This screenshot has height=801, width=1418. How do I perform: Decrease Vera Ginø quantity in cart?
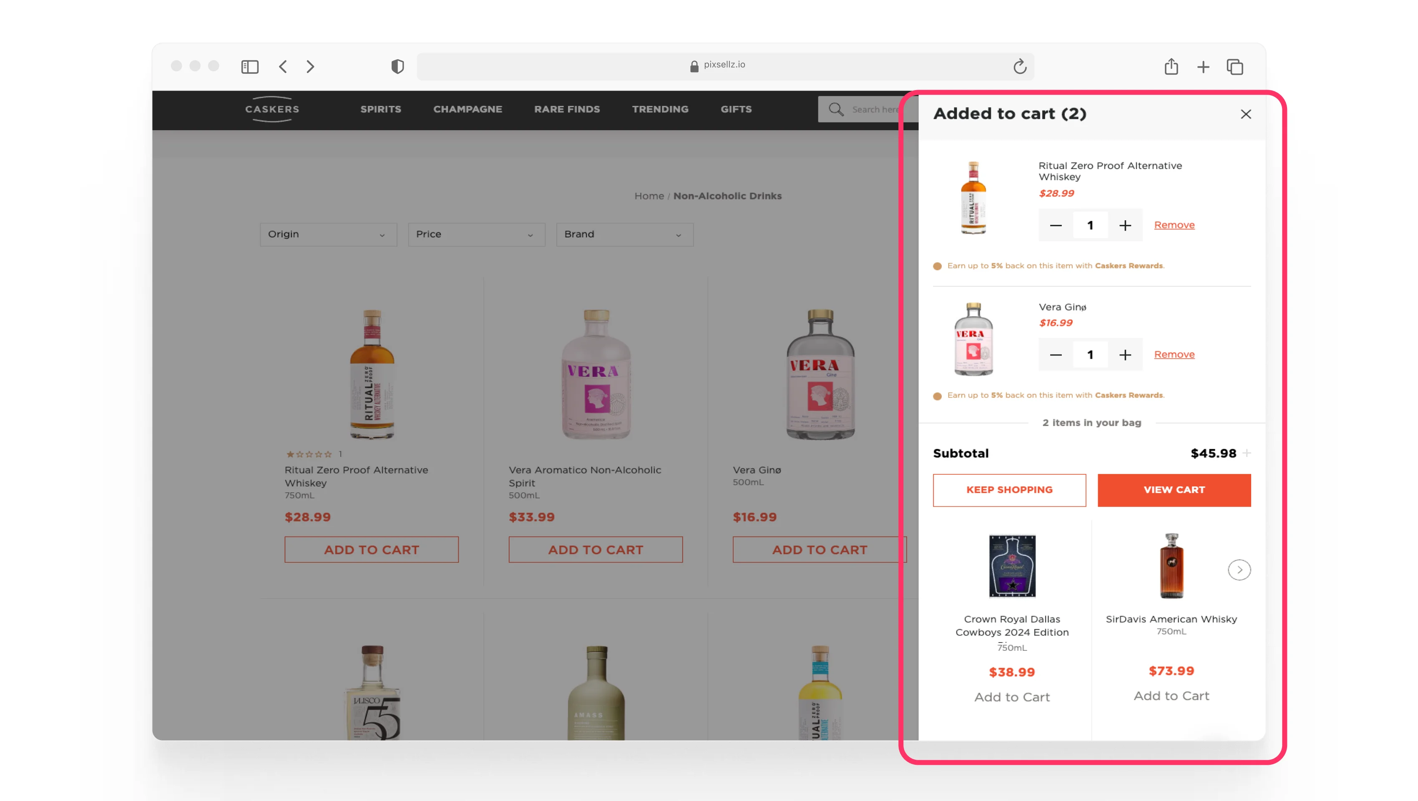[1055, 355]
